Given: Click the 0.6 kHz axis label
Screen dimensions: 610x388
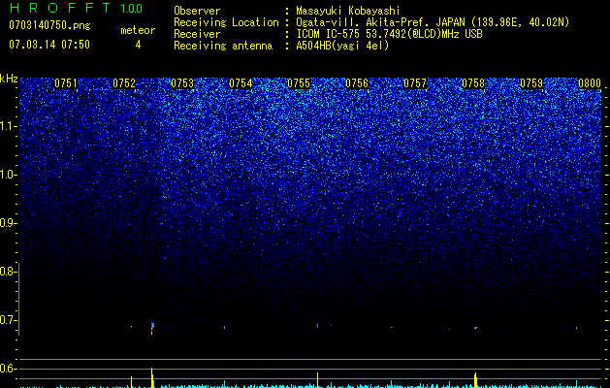Looking at the screenshot, I should (x=7, y=369).
